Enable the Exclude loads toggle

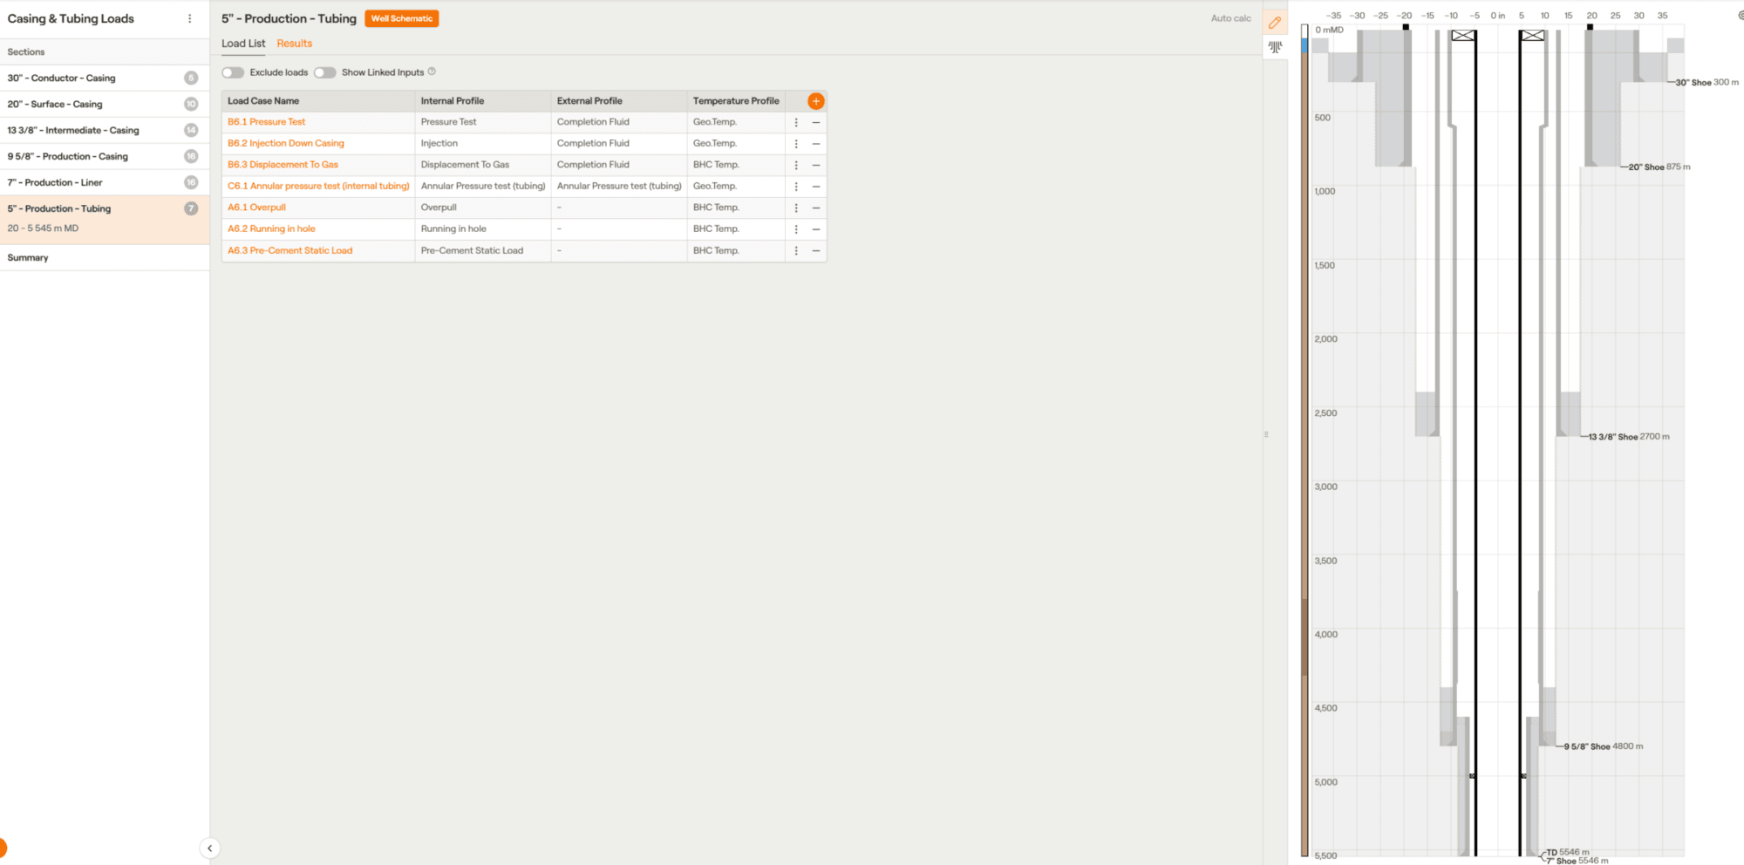coord(233,72)
